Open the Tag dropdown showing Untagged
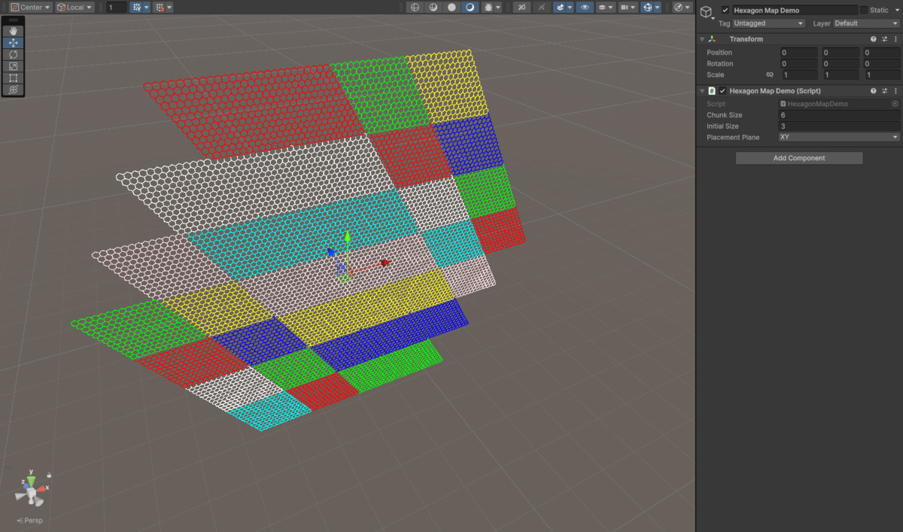The width and height of the screenshot is (903, 532). click(768, 23)
